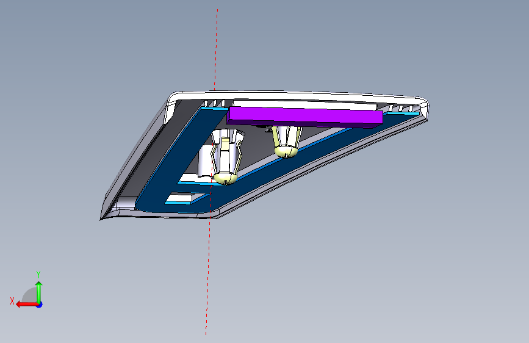Click the blue Z axis dot on triad
Viewport: 529px width, 343px height.
[x=40, y=305]
